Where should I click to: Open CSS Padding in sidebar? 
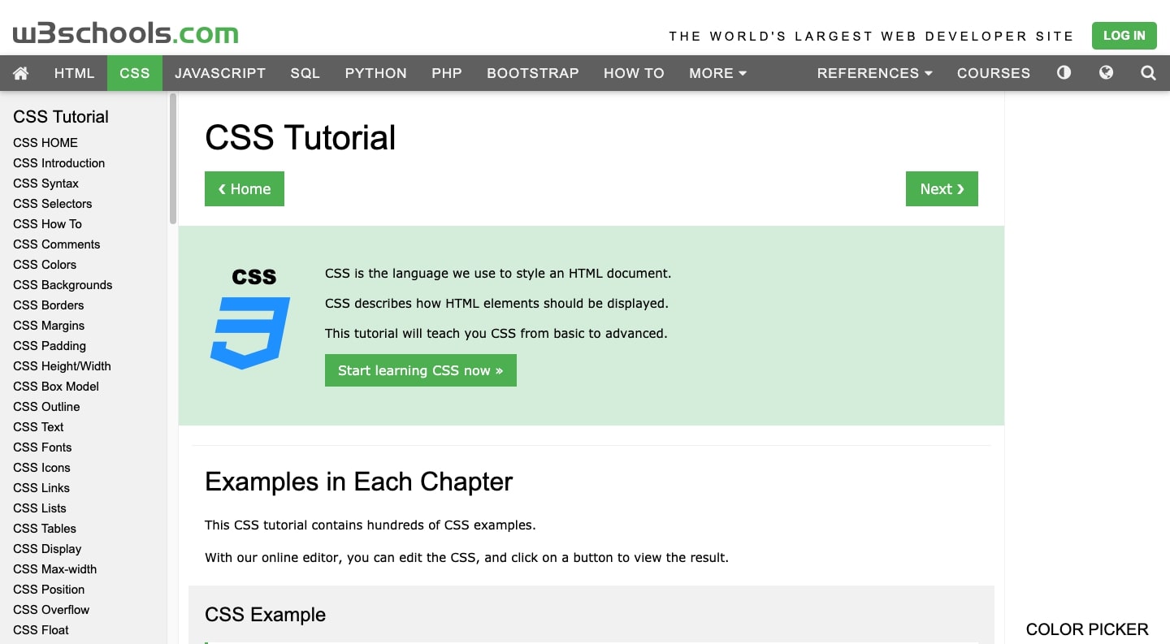click(x=49, y=345)
